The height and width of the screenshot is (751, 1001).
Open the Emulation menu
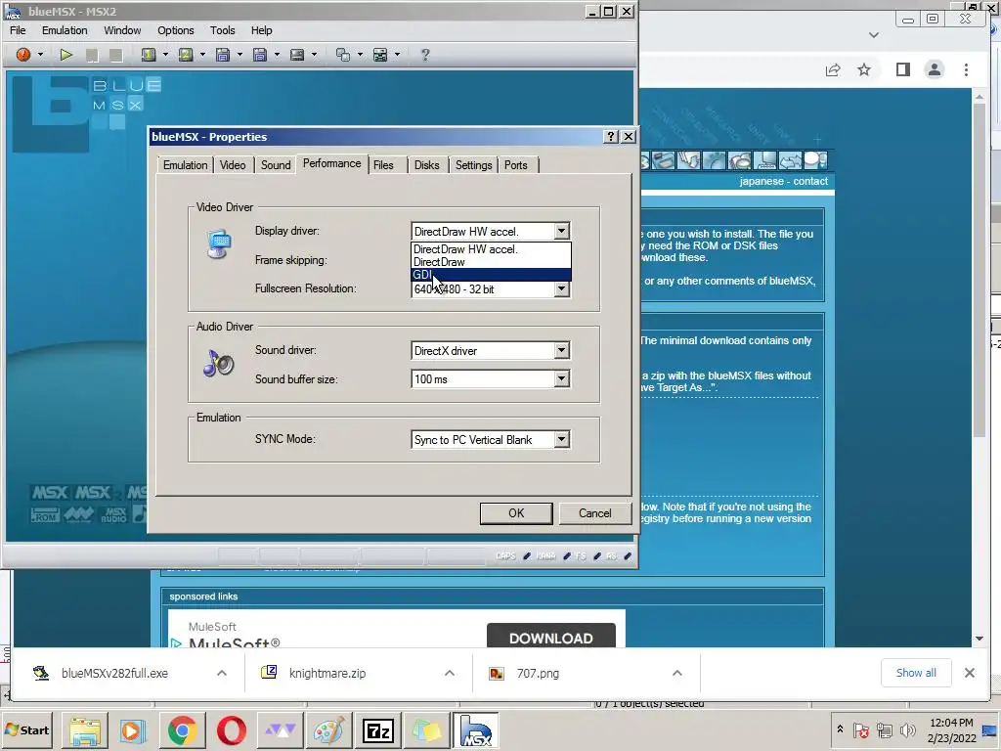[65, 30]
